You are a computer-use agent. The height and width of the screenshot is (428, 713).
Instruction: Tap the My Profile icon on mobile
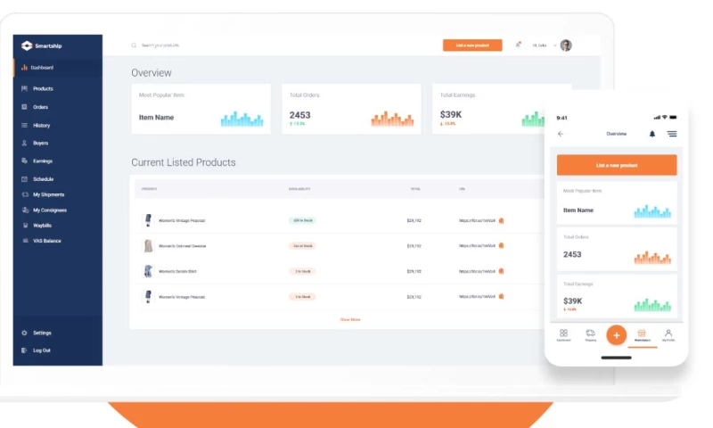[x=668, y=333]
